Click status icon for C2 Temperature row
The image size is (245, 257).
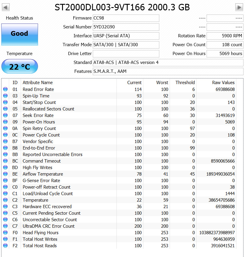(5, 200)
